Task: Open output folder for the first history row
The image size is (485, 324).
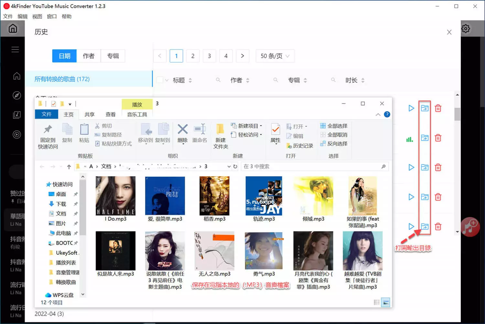Action: tap(425, 108)
